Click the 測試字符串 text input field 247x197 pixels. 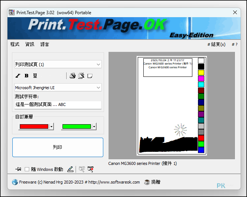click(58, 105)
